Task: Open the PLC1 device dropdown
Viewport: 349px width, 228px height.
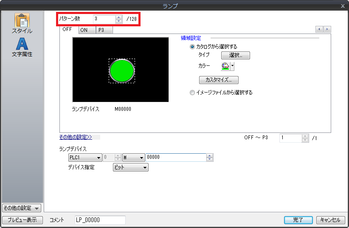Action: [84, 158]
